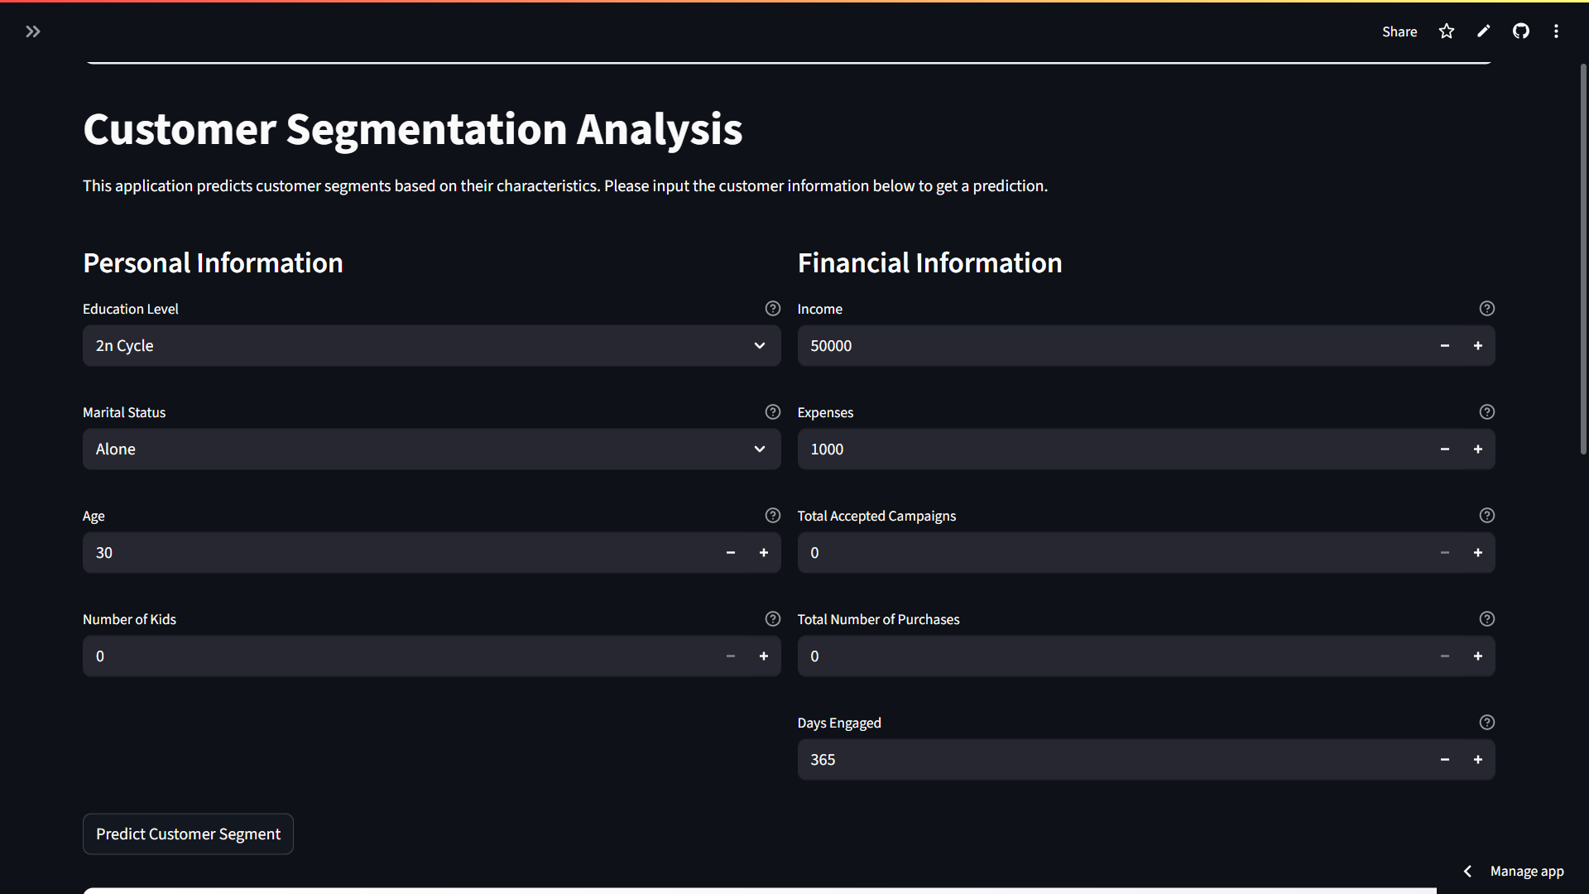Viewport: 1589px width, 894px height.
Task: Increment Number of Kids value
Action: [764, 656]
